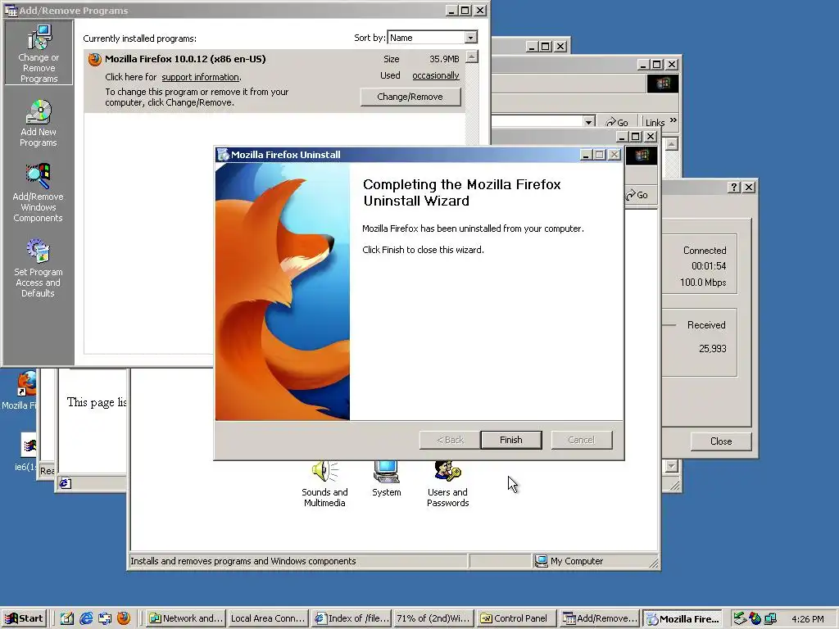Screen dimensions: 839x629
Task: Click Mozilla Firefox 10.0.12 program entry title
Action: (185, 59)
